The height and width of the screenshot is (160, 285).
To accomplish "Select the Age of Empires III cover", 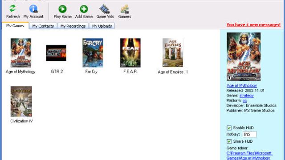I will 173,52.
